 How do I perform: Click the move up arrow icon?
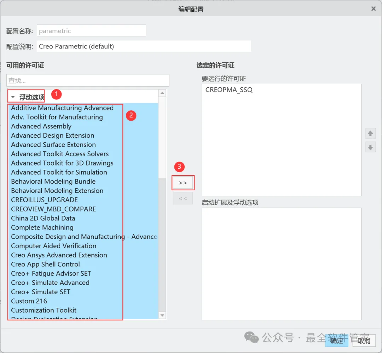coord(370,133)
